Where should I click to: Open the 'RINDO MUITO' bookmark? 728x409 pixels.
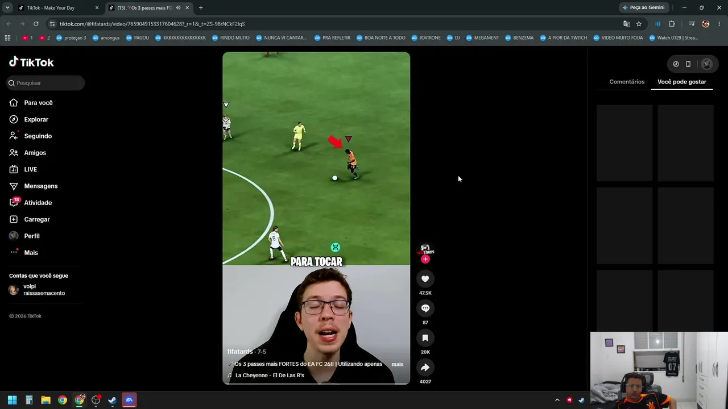(x=230, y=38)
